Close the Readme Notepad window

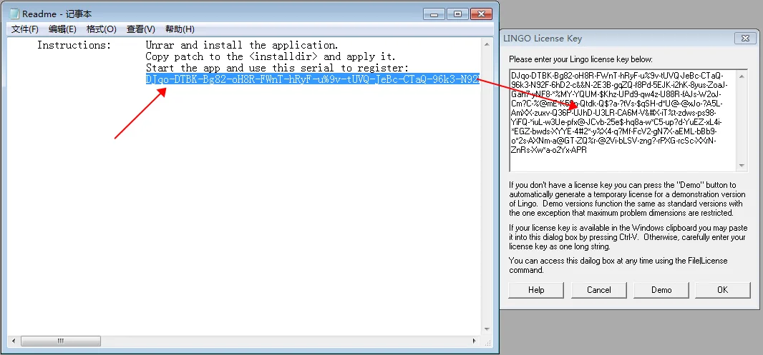tap(481, 14)
